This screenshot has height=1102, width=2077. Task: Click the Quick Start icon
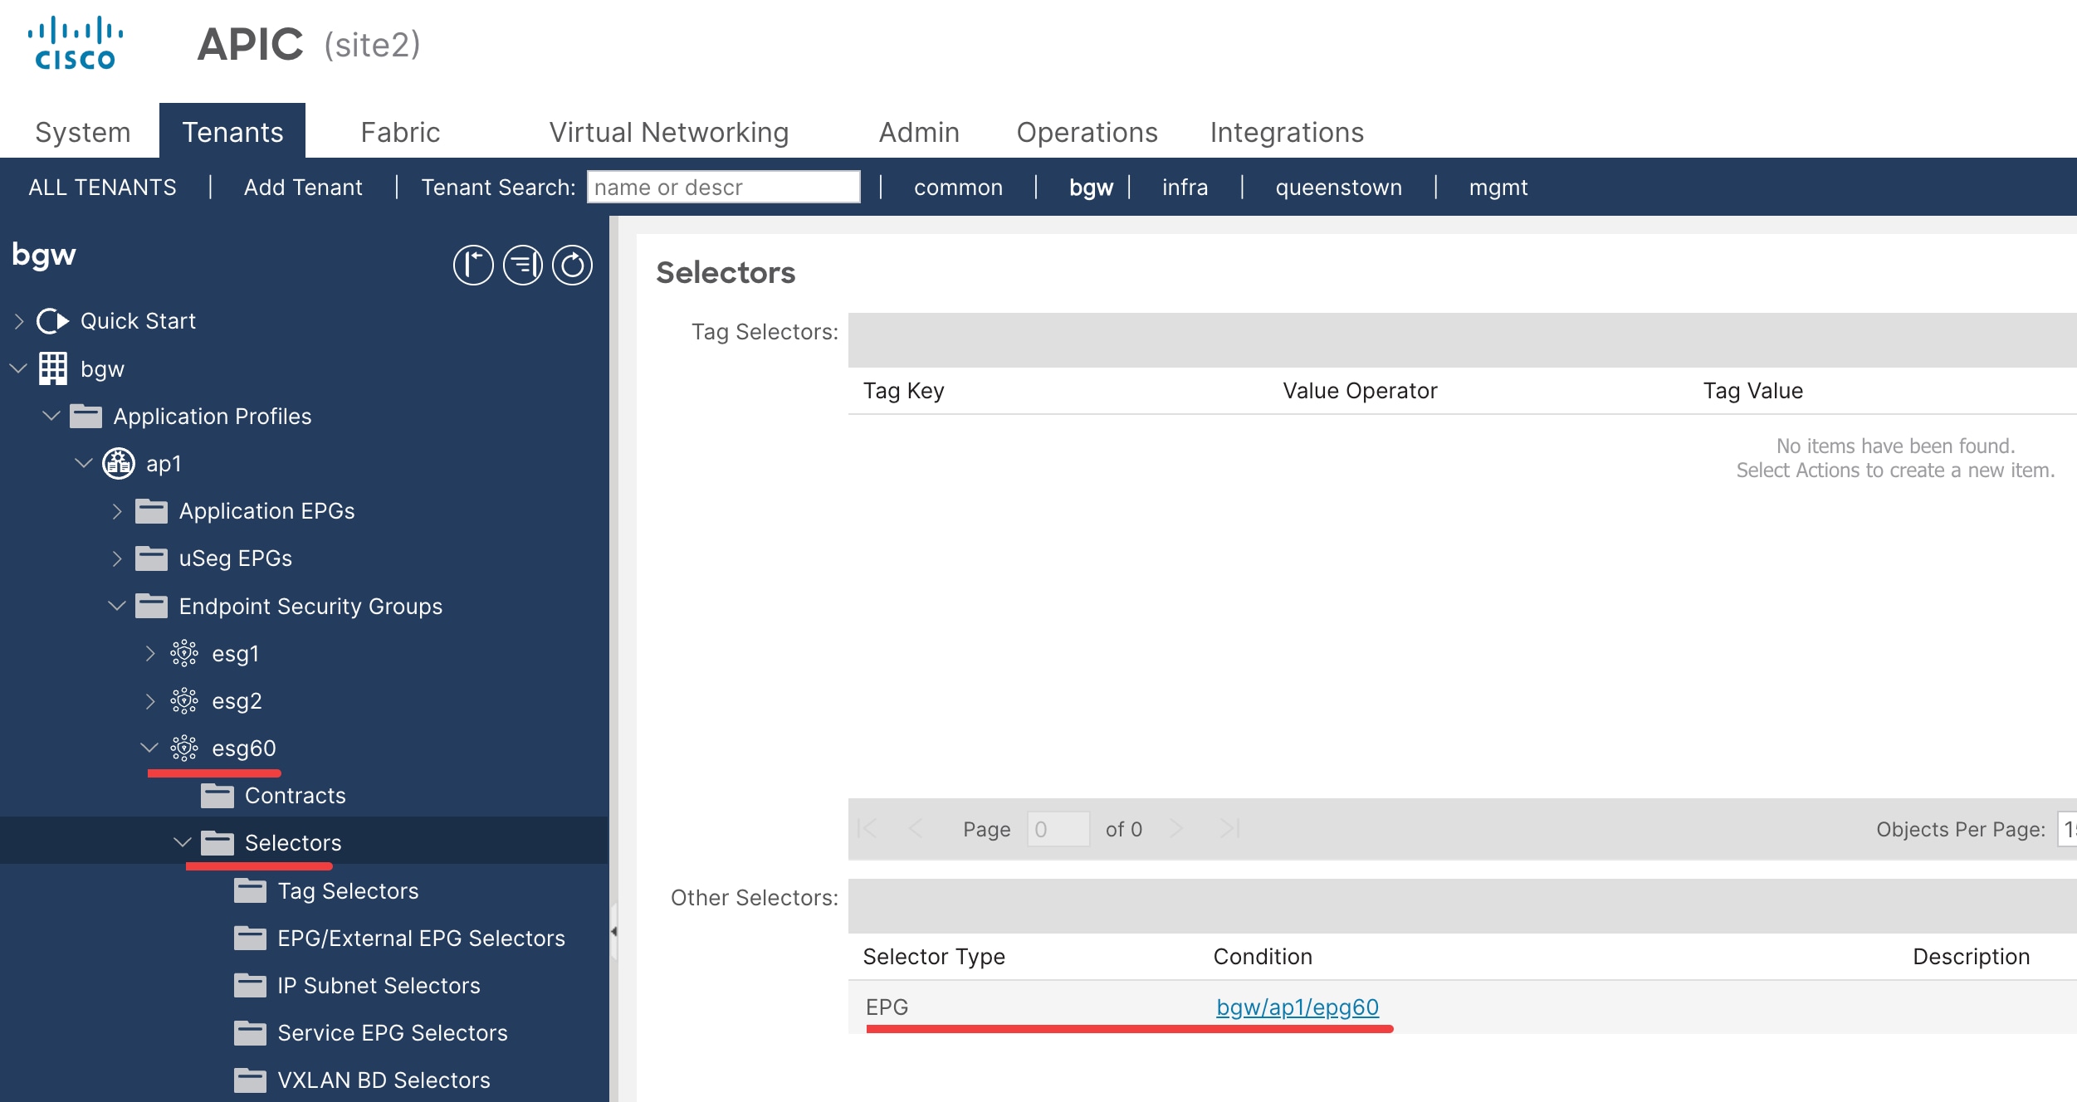(x=52, y=321)
